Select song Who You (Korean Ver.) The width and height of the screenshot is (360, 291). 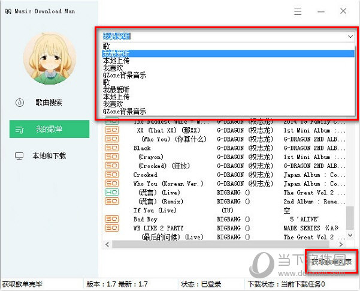(x=168, y=184)
